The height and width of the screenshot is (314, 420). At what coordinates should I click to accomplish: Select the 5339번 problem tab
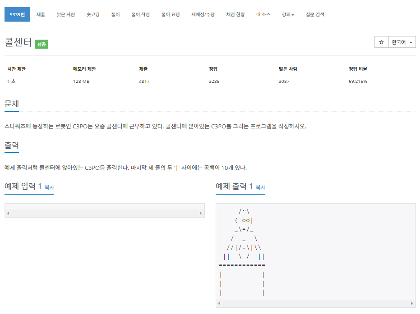tap(17, 14)
